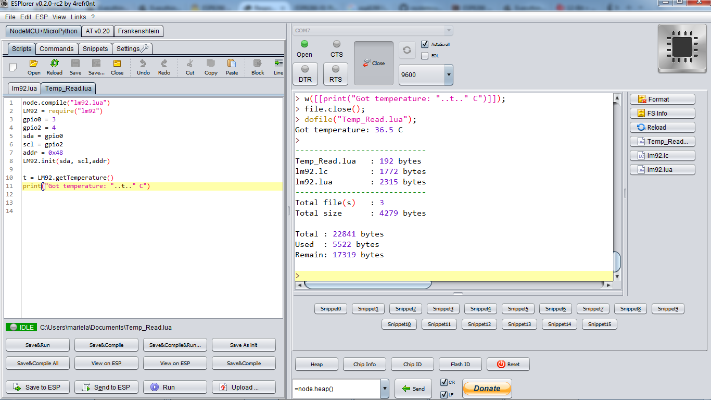Screen dimensions: 711x400
Task: Click the =node.heap() command input field
Action: click(337, 389)
